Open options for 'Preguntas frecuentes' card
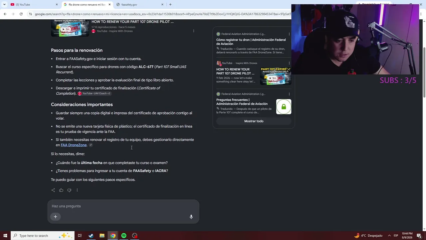426x240 pixels. pyautogui.click(x=289, y=94)
